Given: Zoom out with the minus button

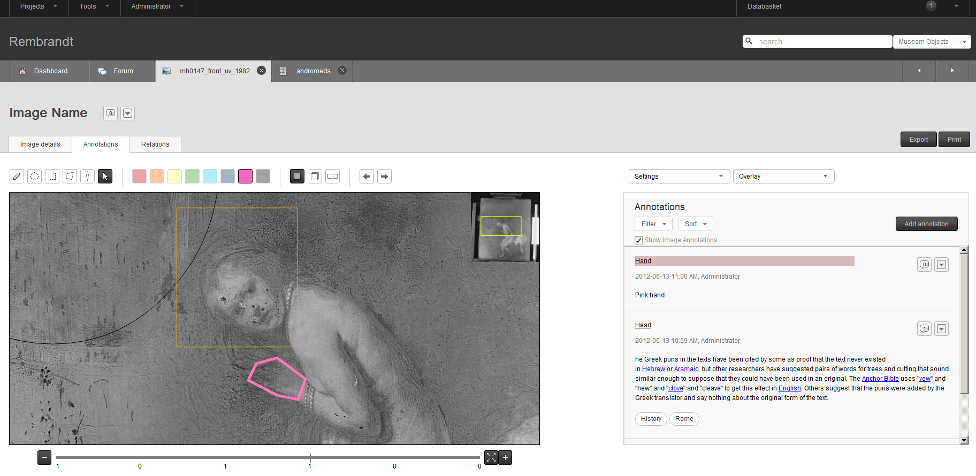Looking at the screenshot, I should pyautogui.click(x=45, y=457).
